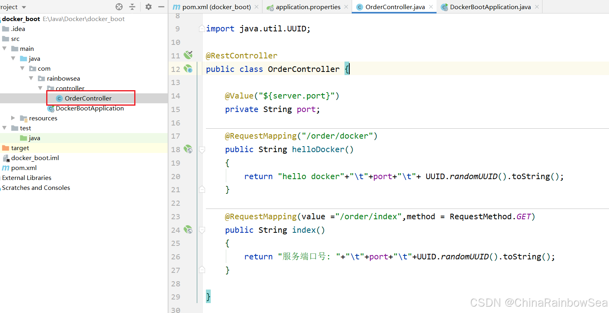Click the Maven icon beside pom.xml in tree

[x=6, y=168]
